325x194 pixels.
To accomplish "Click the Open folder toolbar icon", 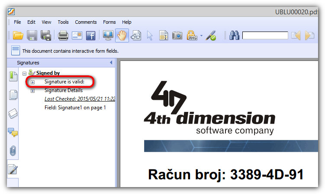I will pos(18,35).
